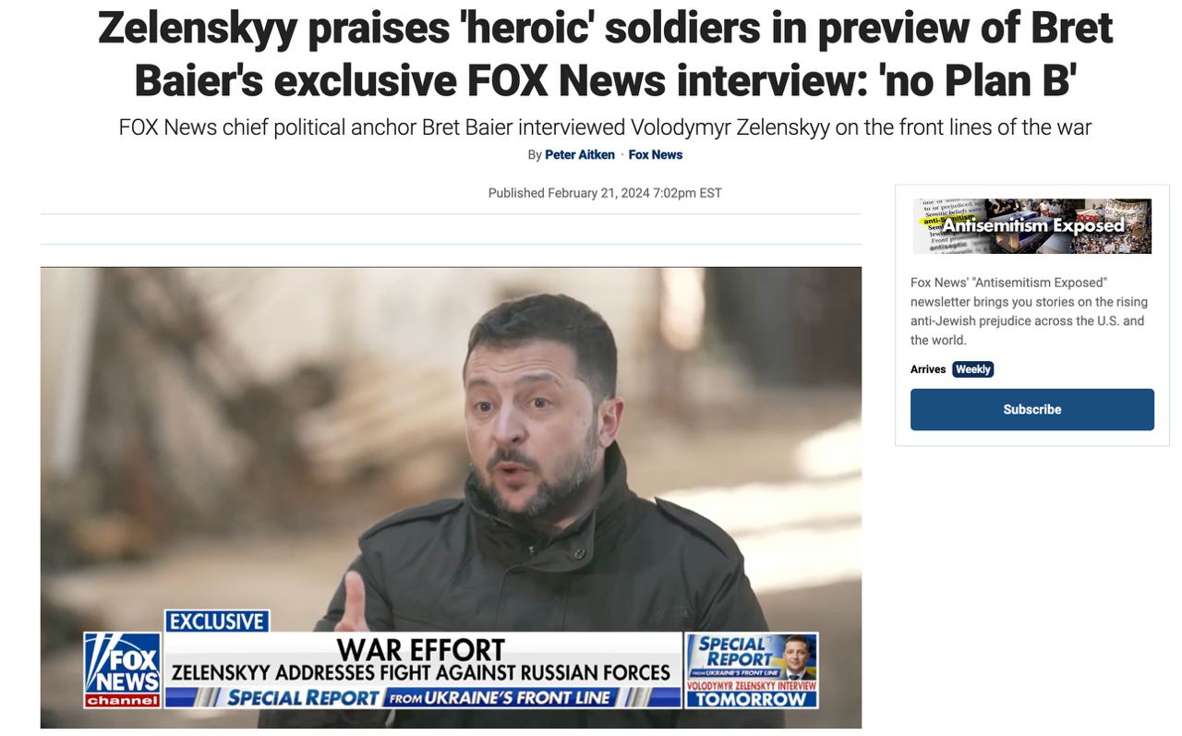Screen dimensions: 1182x736
Task: Click the published date timestamp
Action: click(x=605, y=193)
